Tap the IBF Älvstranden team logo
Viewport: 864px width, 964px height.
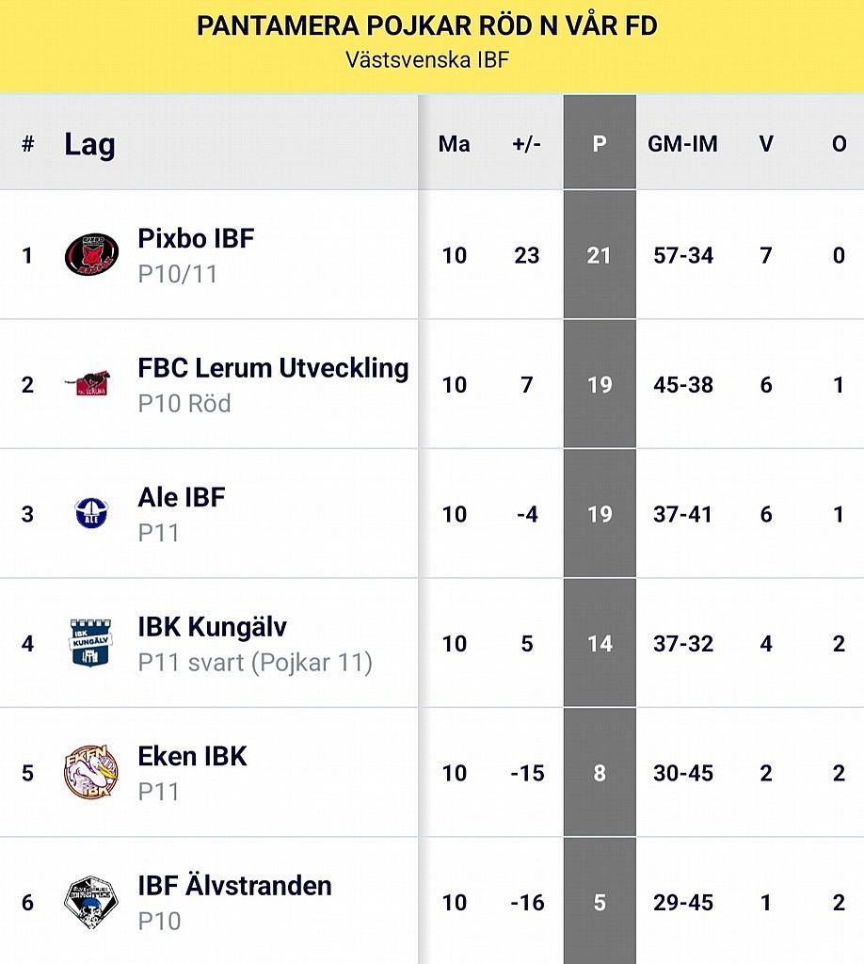click(x=91, y=902)
